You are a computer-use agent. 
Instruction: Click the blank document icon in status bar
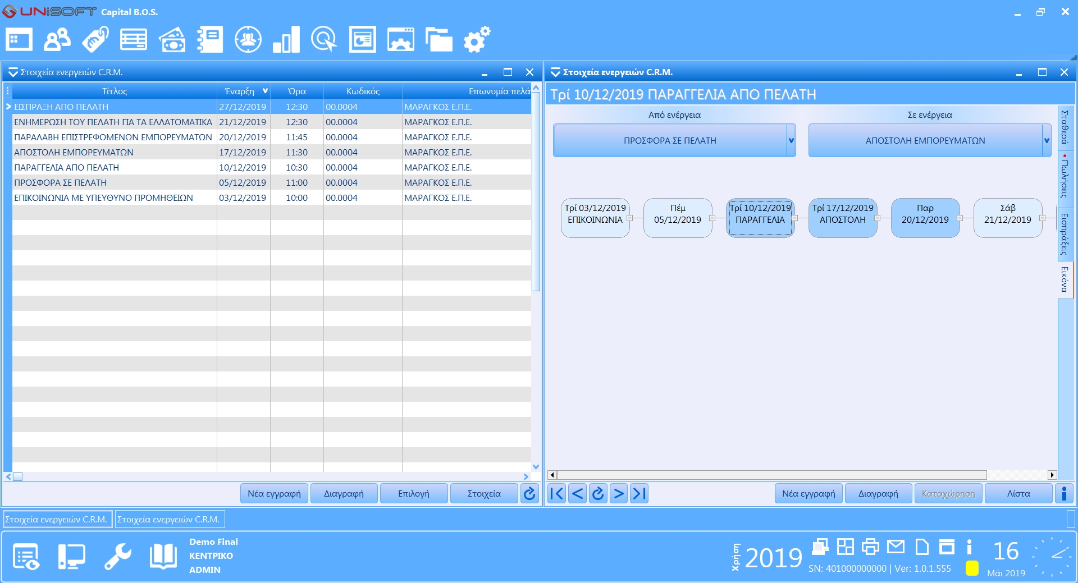[x=922, y=546]
